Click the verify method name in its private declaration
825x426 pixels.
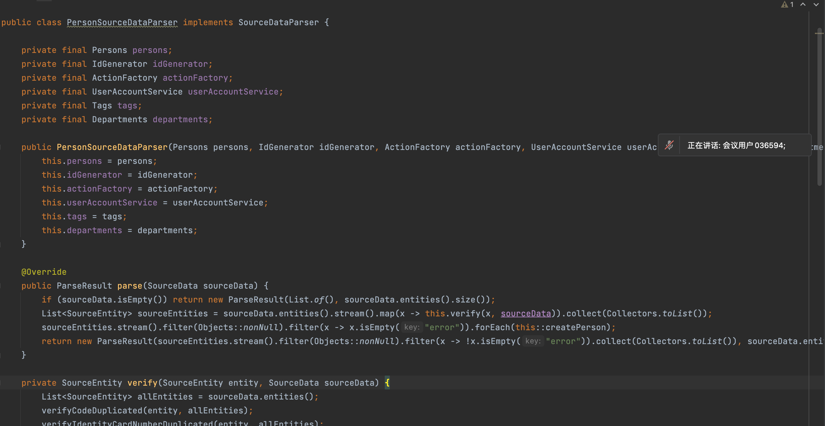tap(143, 383)
